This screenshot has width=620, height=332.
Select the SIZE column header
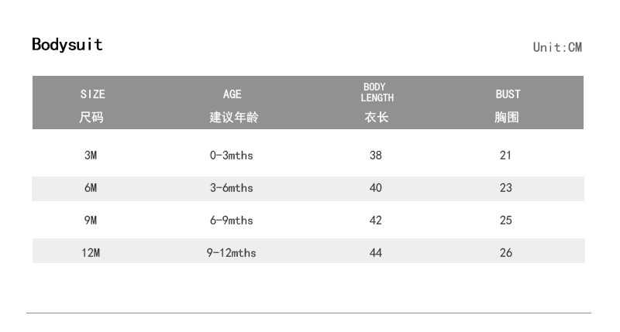pos(92,94)
